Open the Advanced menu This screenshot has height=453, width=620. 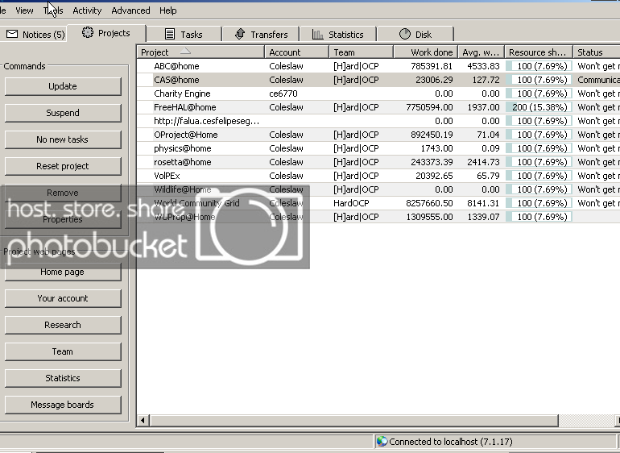[x=130, y=10]
